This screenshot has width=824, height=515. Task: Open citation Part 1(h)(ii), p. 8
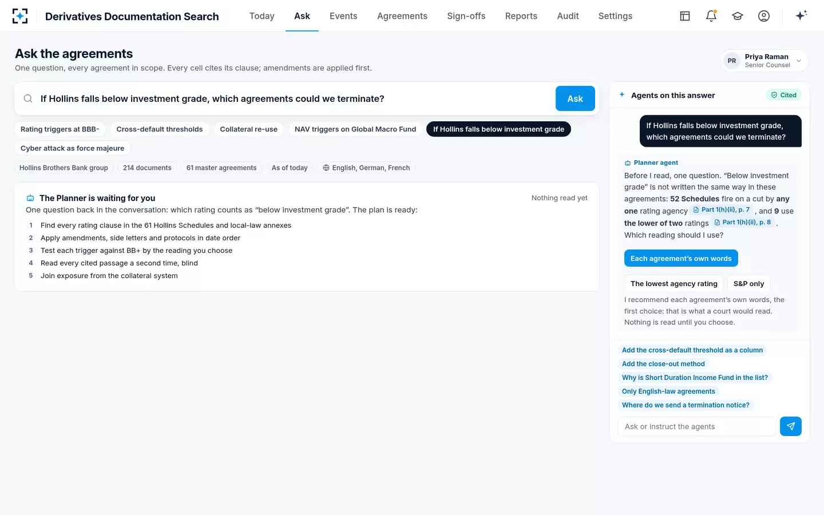point(743,223)
